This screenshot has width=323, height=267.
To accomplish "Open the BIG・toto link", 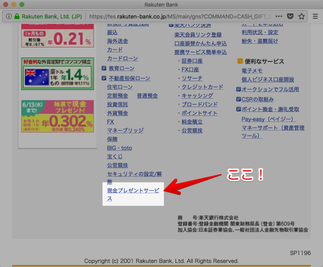I will (119, 148).
